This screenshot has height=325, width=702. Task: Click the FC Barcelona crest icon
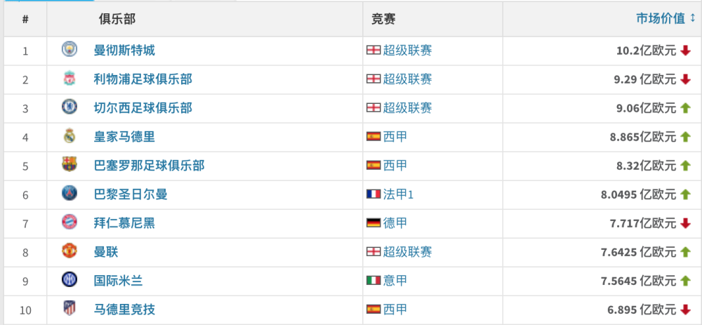69,165
